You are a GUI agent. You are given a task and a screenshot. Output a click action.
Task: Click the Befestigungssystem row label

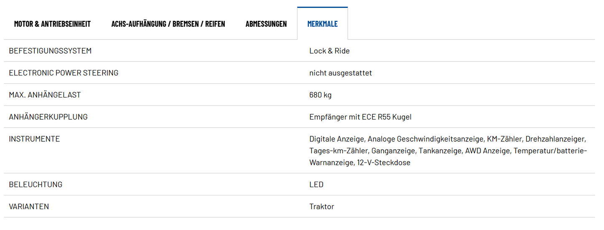point(50,51)
